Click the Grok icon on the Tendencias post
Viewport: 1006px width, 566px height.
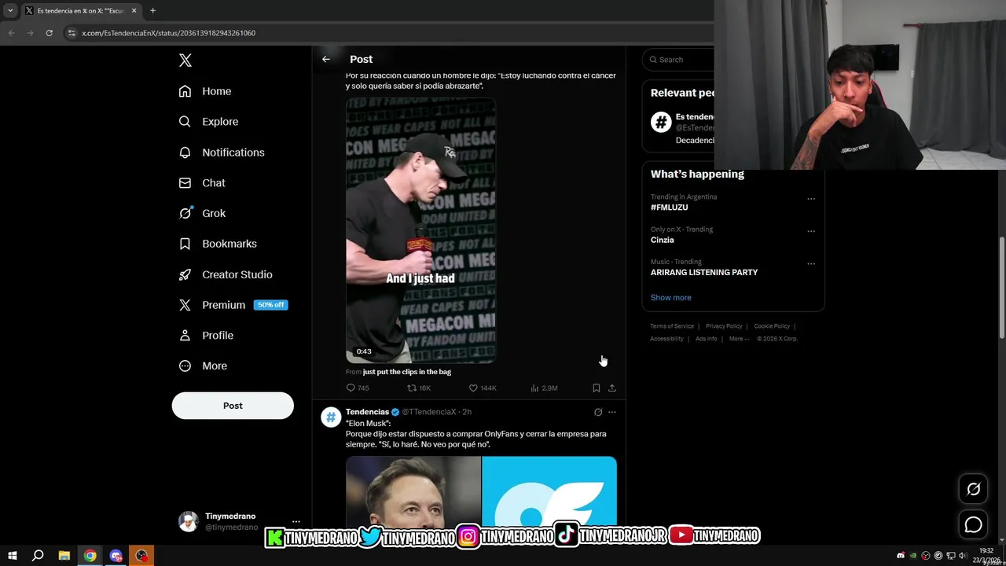pyautogui.click(x=598, y=412)
